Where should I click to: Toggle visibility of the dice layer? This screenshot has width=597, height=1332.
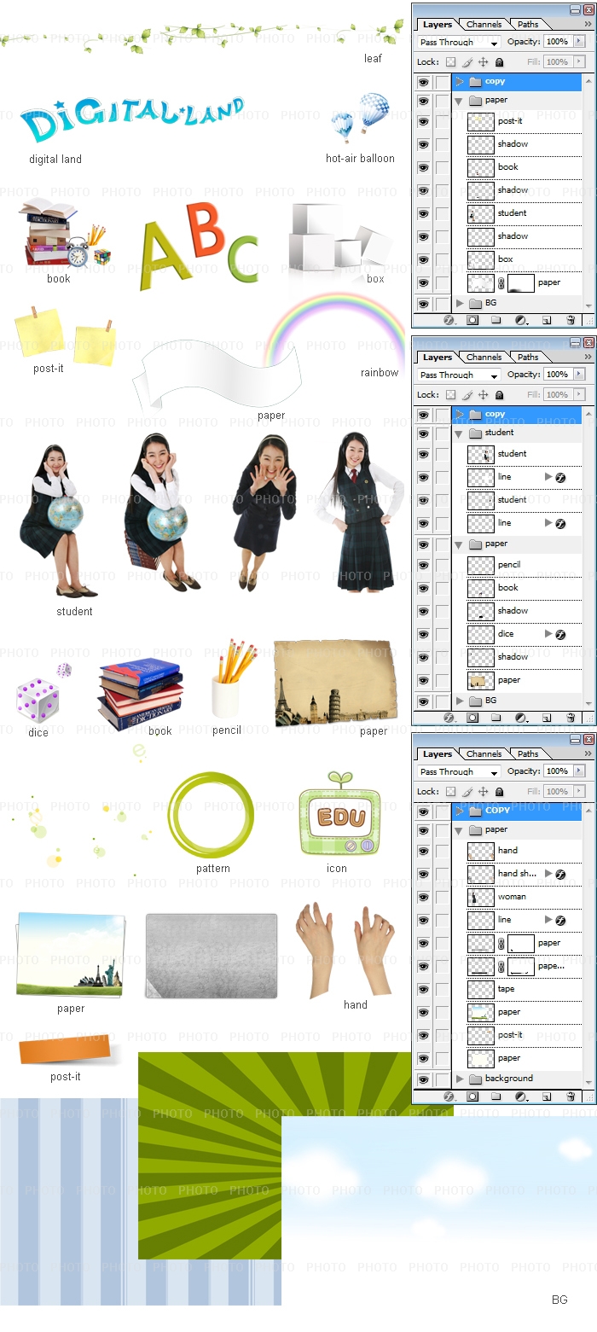pyautogui.click(x=423, y=634)
